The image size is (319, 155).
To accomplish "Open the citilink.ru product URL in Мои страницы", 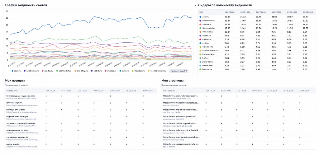I will (x=180, y=123).
